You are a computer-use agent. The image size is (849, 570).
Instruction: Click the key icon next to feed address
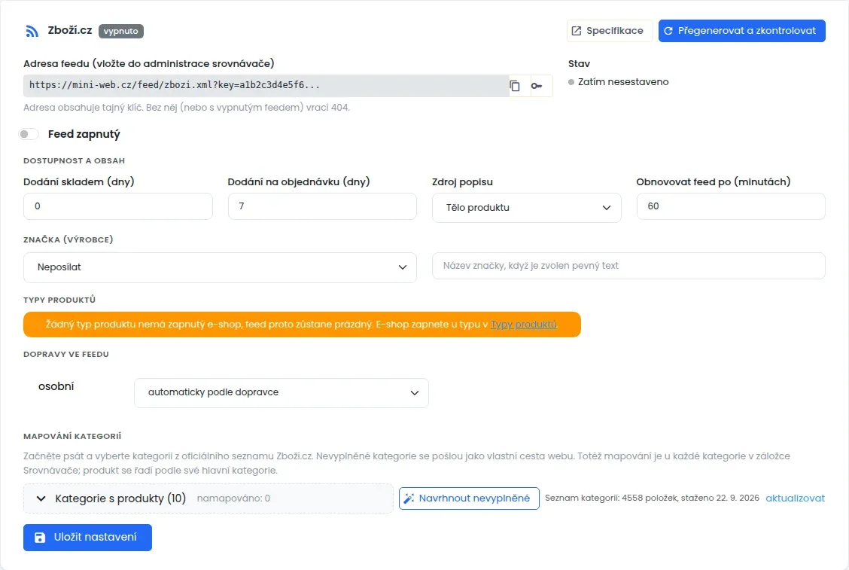(537, 86)
